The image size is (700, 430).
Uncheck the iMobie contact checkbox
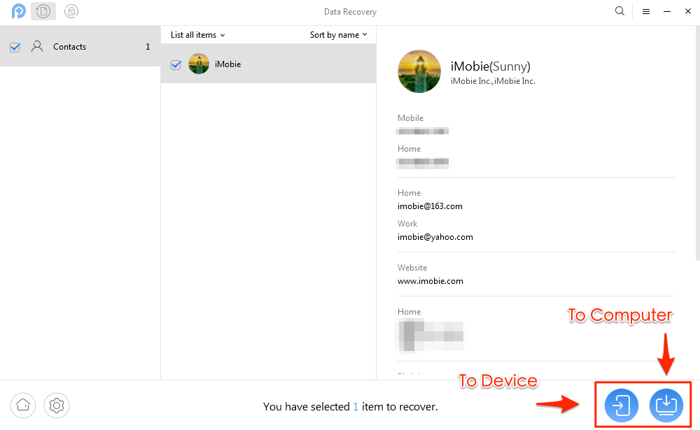(x=176, y=65)
